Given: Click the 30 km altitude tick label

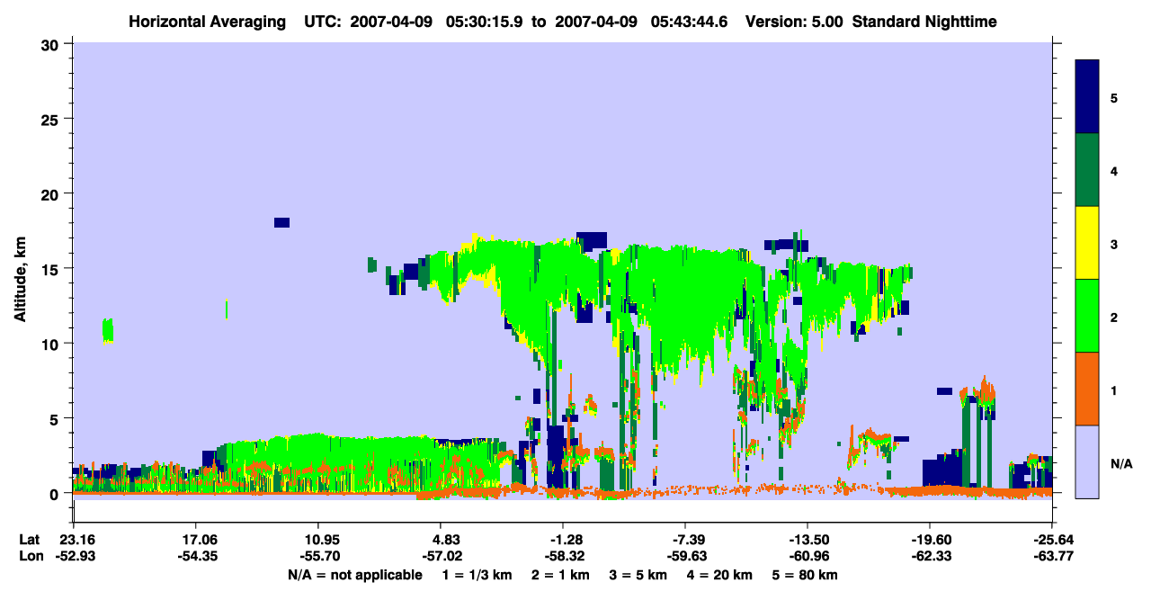Looking at the screenshot, I should tap(52, 44).
